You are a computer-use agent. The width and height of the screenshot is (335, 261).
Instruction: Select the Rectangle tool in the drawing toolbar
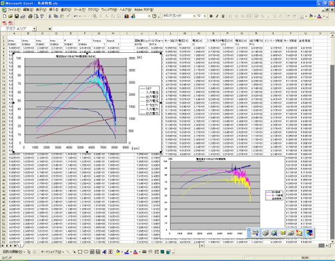coord(80,252)
